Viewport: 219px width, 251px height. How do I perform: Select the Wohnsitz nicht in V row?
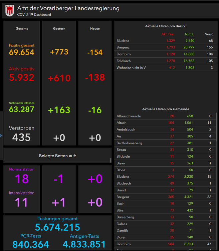(x=166, y=68)
